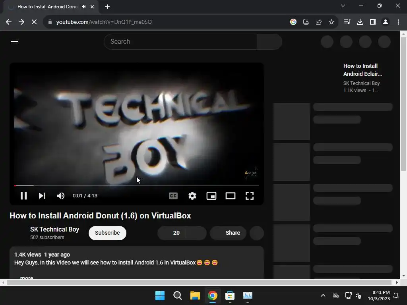
Task: Bookmark this tab with the star
Action: point(331,22)
